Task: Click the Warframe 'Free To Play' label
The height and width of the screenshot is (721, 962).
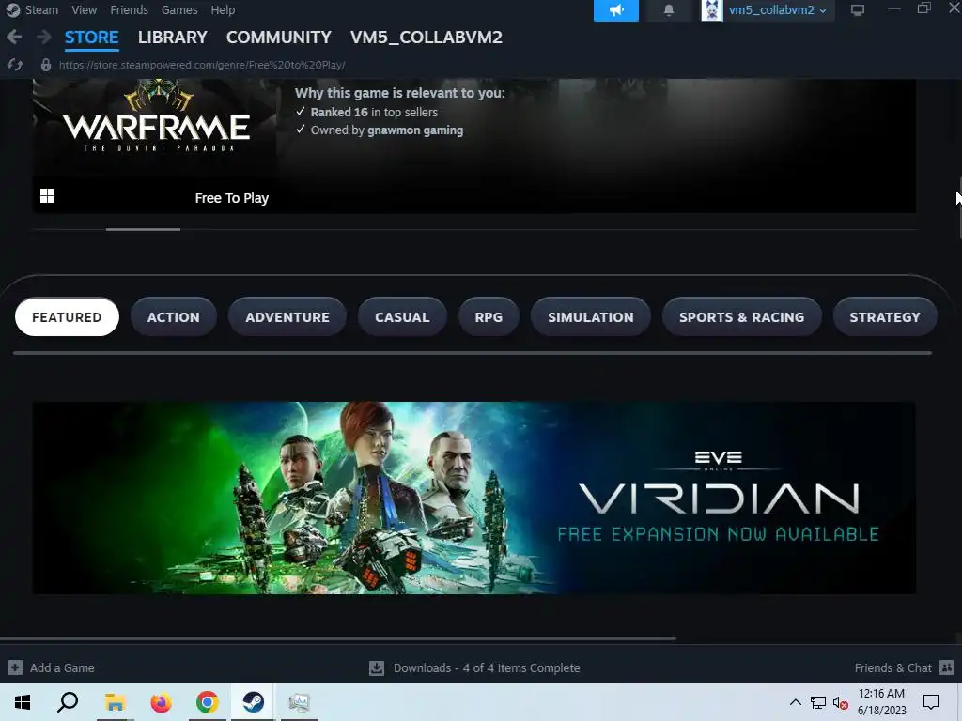Action: coord(231,198)
